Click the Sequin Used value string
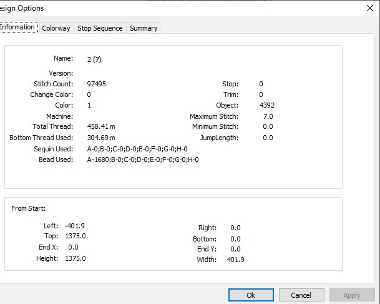Image resolution: width=380 pixels, height=304 pixels. pos(137,149)
